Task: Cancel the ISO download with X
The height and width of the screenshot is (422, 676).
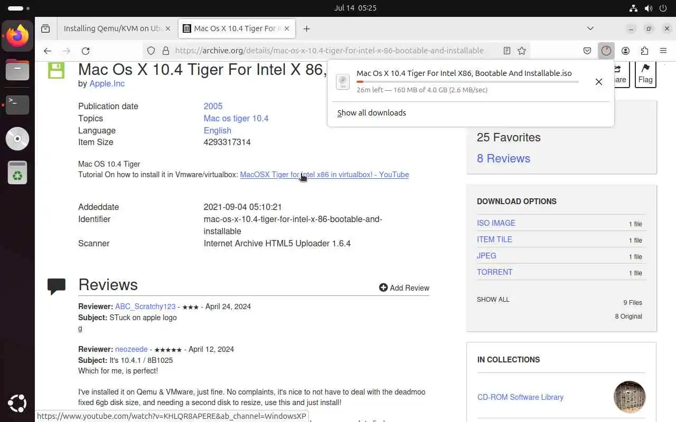Action: [x=598, y=82]
